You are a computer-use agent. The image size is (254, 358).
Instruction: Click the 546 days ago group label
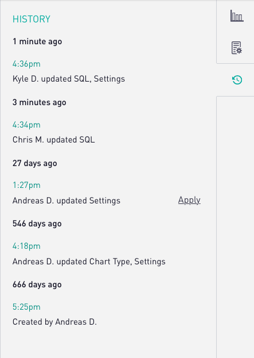click(37, 224)
